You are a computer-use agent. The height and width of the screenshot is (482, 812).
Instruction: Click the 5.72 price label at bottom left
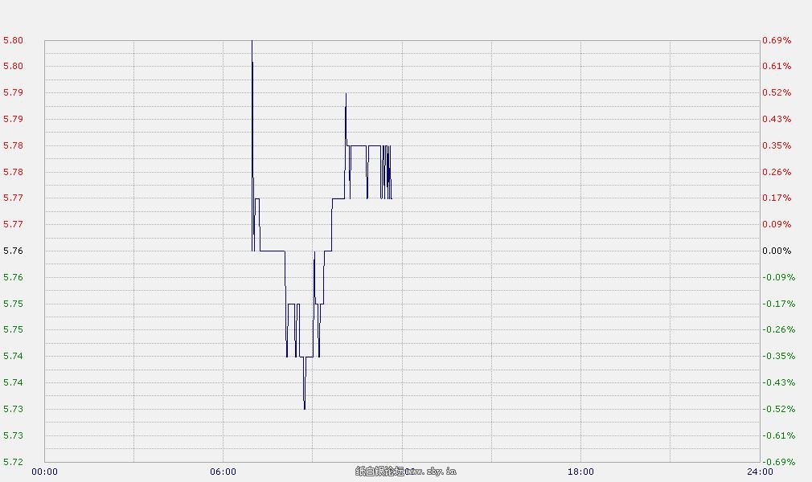[x=13, y=462]
